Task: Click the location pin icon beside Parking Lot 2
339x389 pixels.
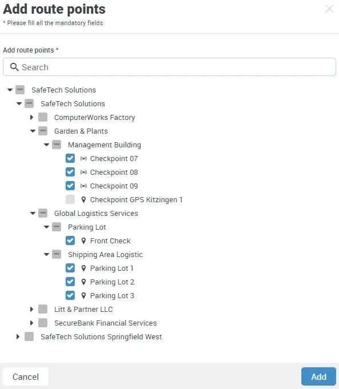Action: pos(84,282)
